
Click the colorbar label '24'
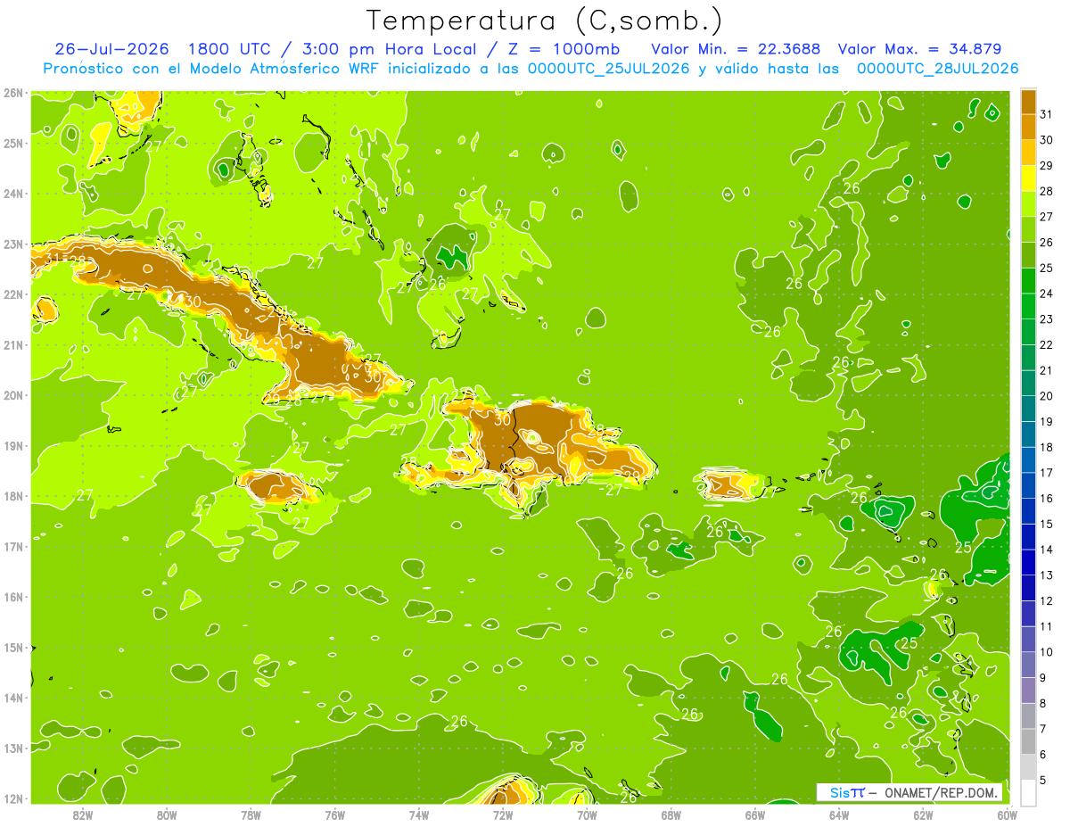[1047, 294]
